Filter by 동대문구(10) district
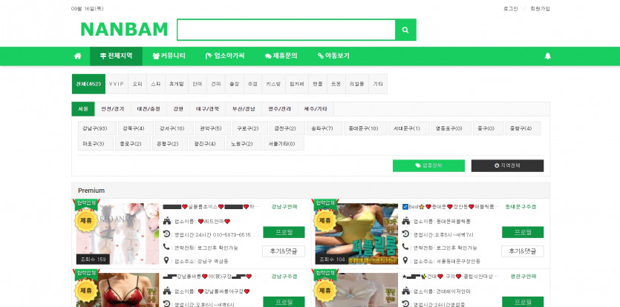The width and height of the screenshot is (620, 307). tap(363, 128)
